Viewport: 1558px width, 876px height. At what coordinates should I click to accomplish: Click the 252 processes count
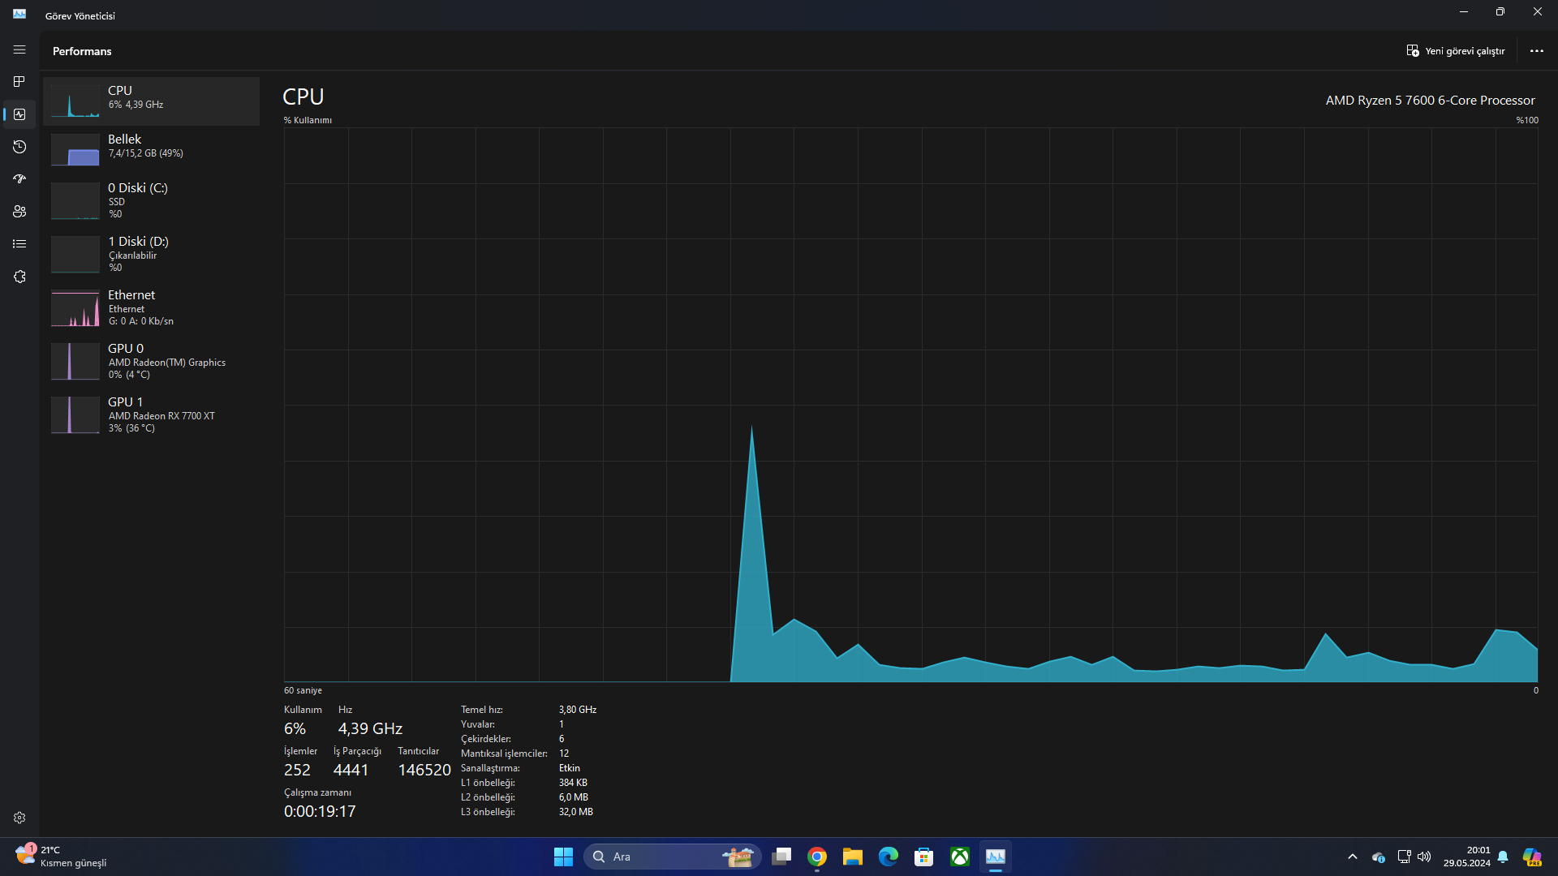(297, 770)
